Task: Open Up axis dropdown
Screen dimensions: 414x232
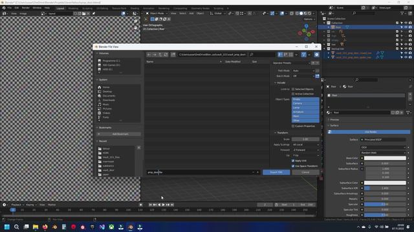Action: click(305, 155)
